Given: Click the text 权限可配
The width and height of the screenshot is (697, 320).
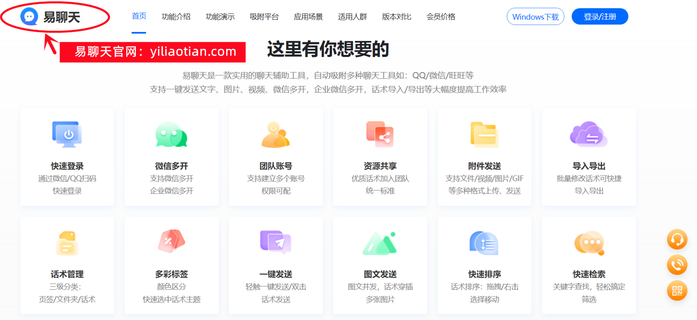Looking at the screenshot, I should pos(276,191).
